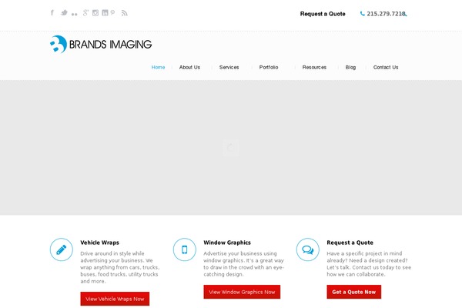
Task: Open the Resources menu
Action: [314, 67]
